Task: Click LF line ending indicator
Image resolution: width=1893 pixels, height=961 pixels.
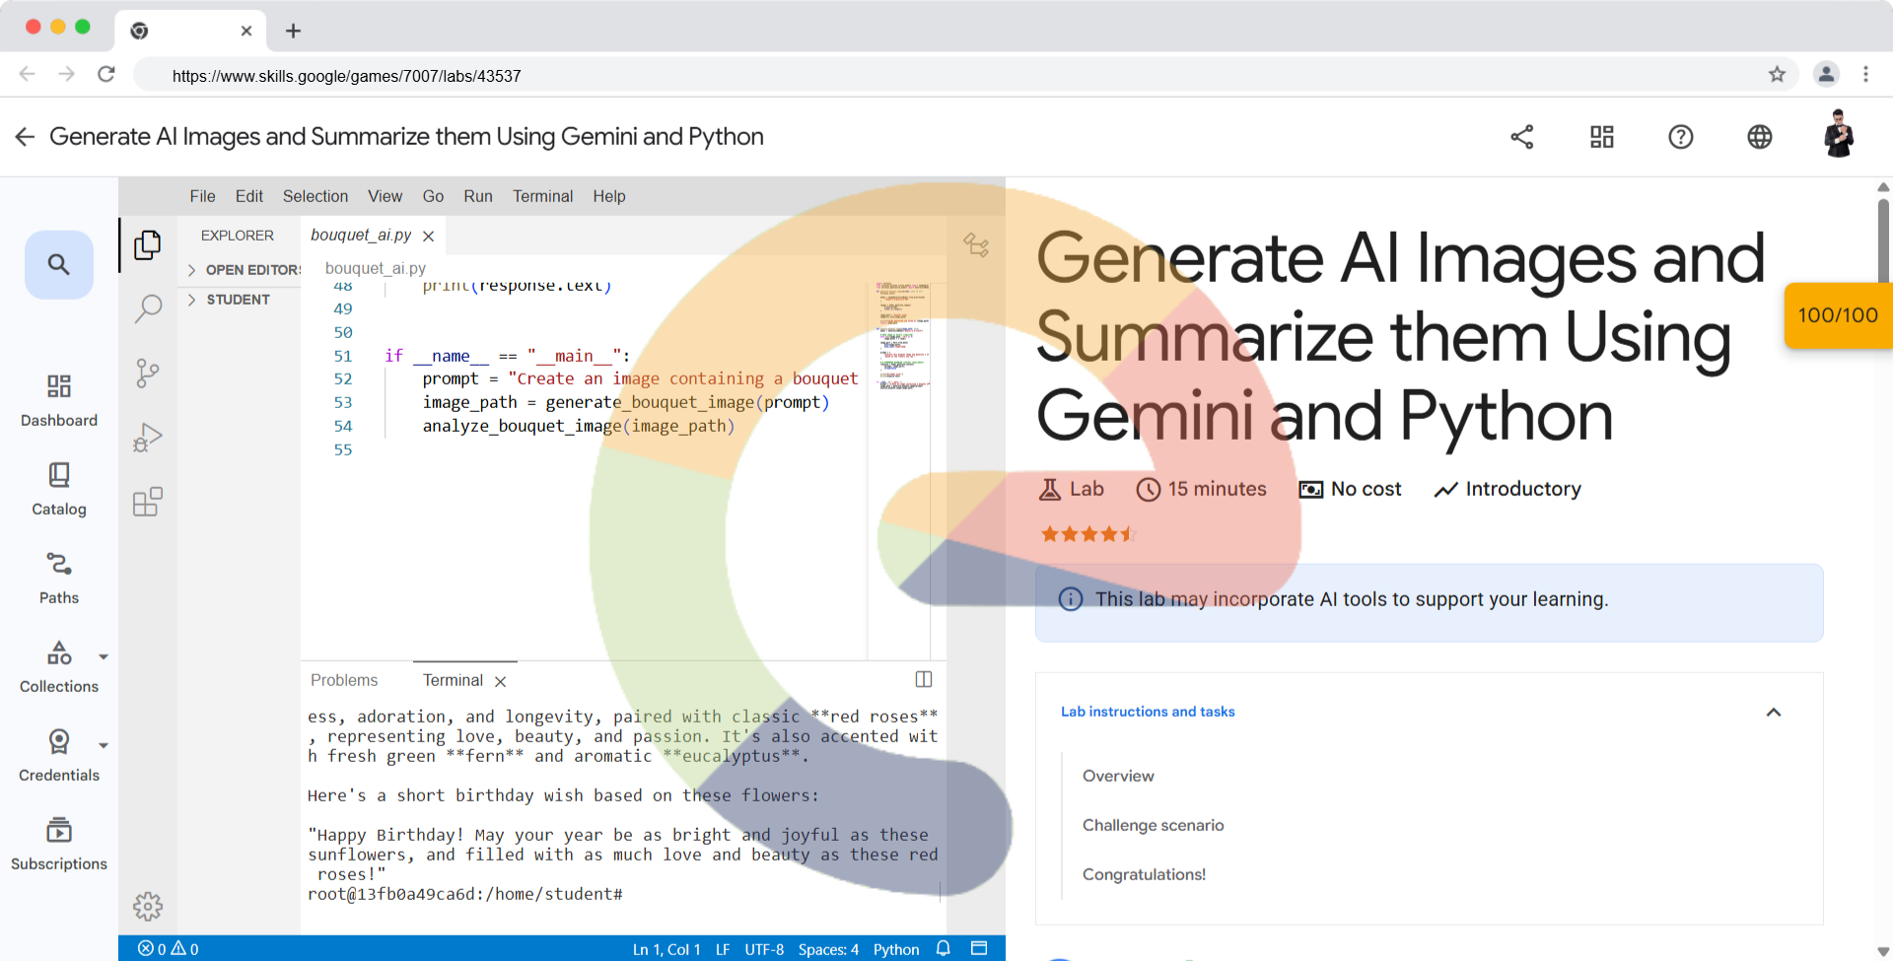Action: (723, 949)
